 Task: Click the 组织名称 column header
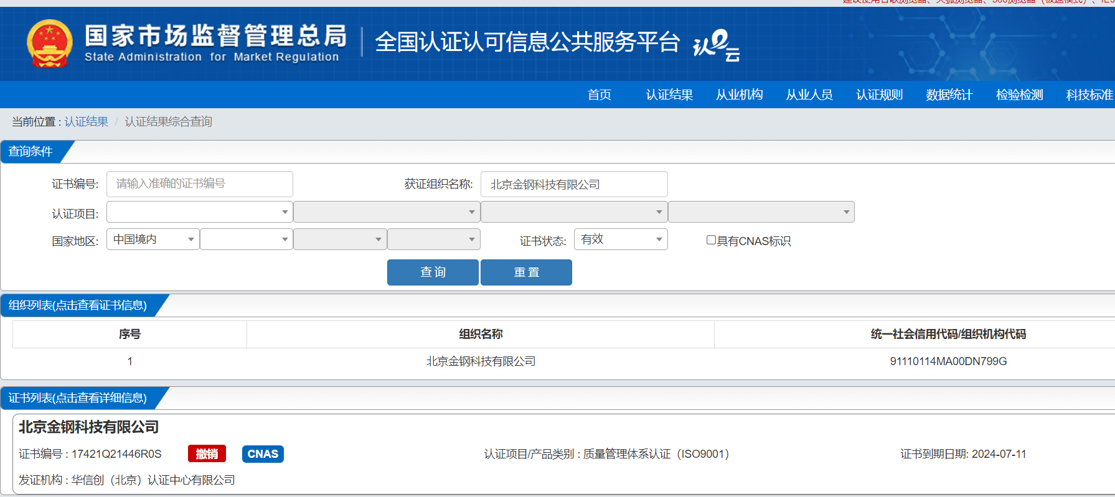(x=481, y=334)
